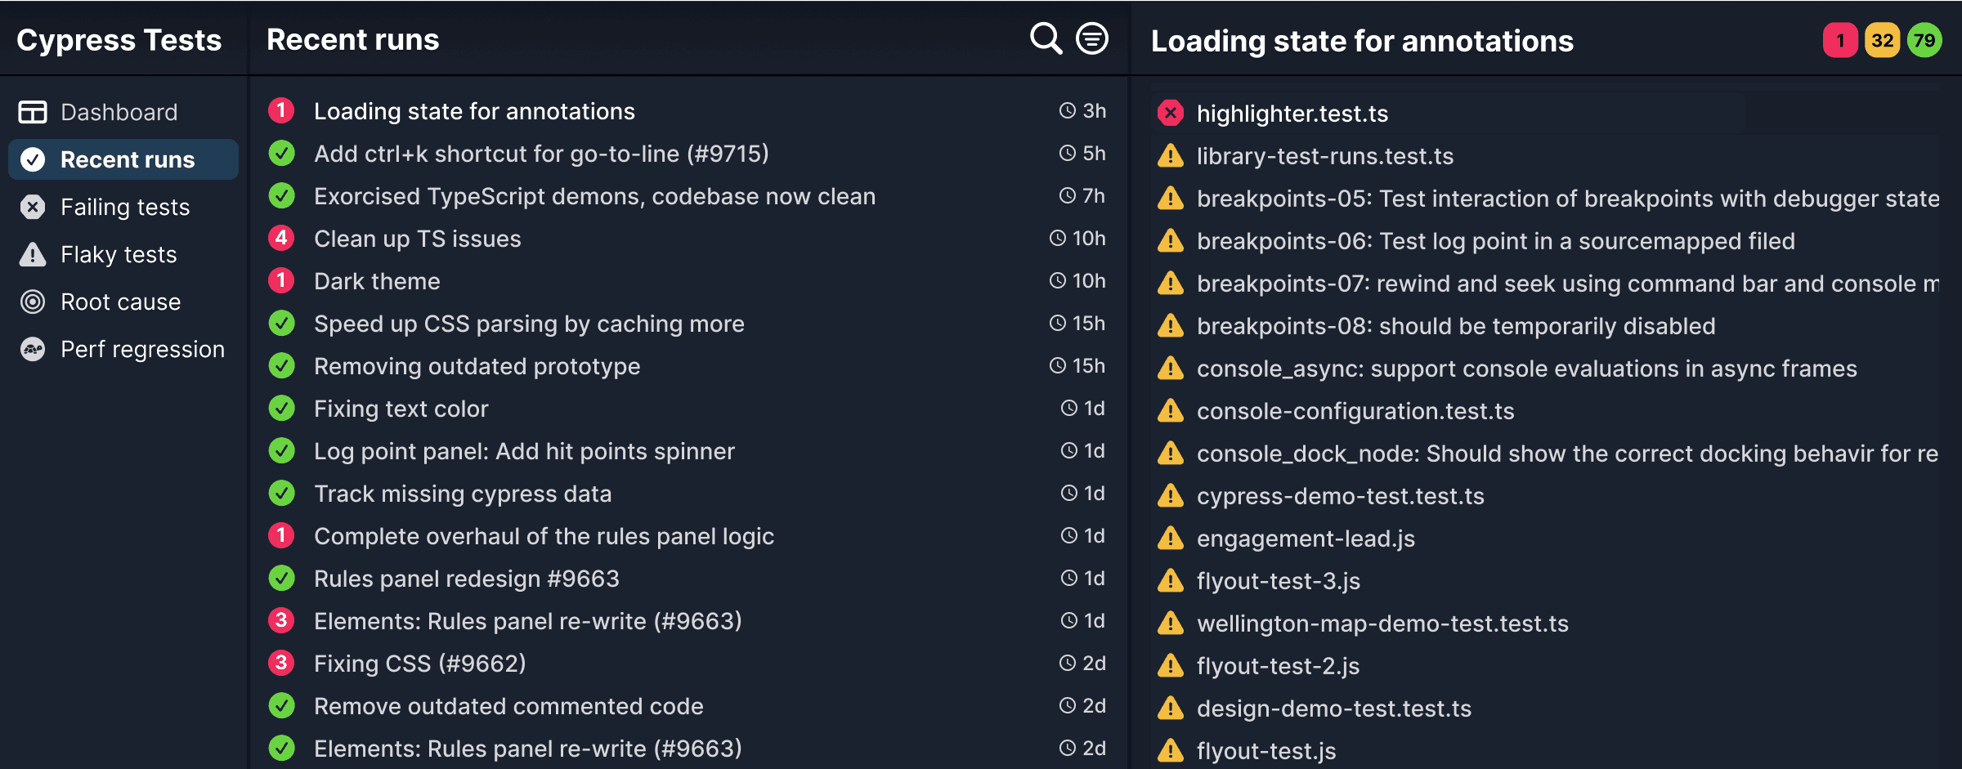
Task: Click the red failed count badge showing 1
Action: tap(1840, 40)
